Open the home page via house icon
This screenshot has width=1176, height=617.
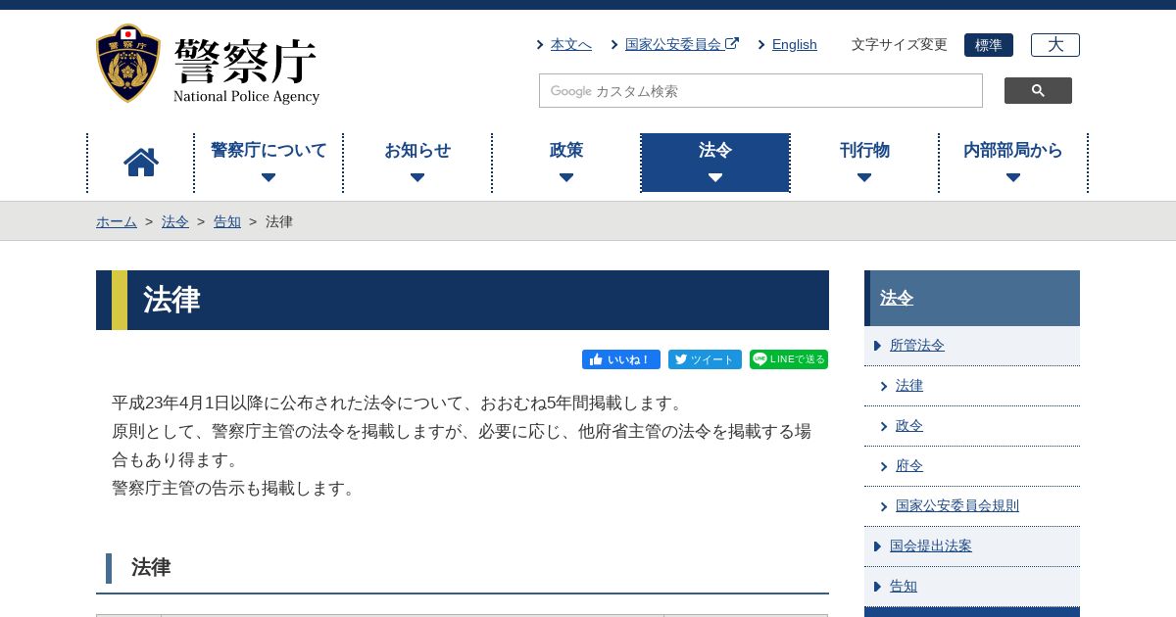(x=141, y=163)
